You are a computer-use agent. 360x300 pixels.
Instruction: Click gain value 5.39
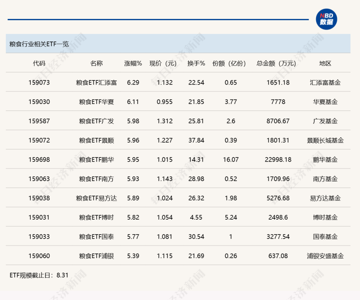pos(133,255)
